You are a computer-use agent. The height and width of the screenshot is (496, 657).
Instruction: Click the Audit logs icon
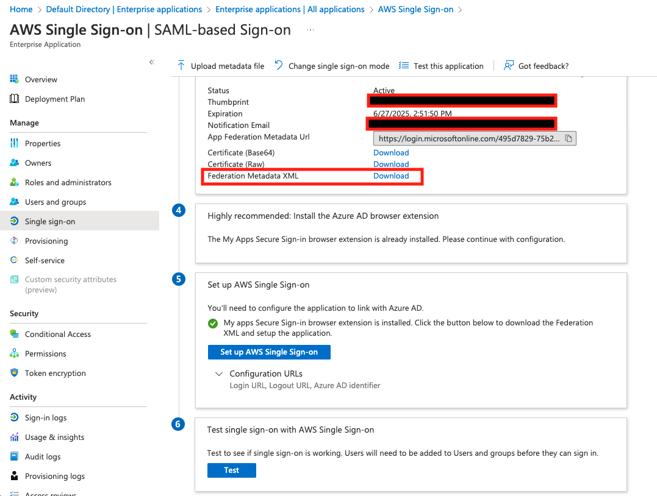click(14, 456)
